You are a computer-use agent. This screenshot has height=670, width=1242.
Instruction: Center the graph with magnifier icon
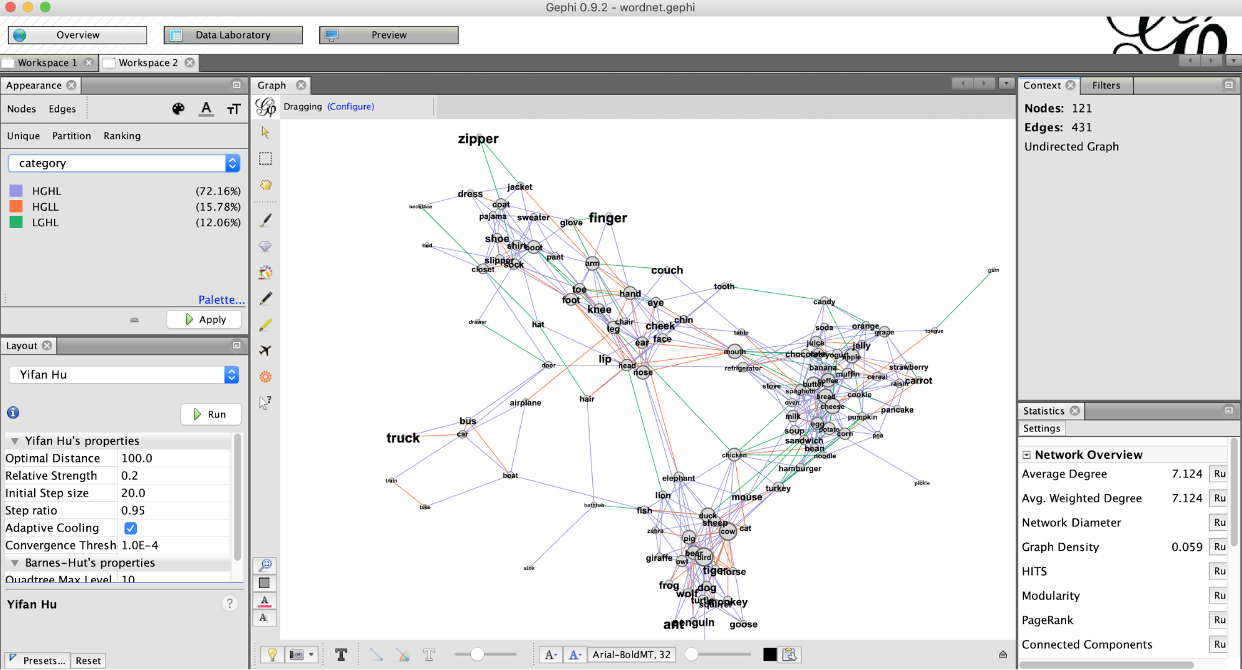coord(265,565)
